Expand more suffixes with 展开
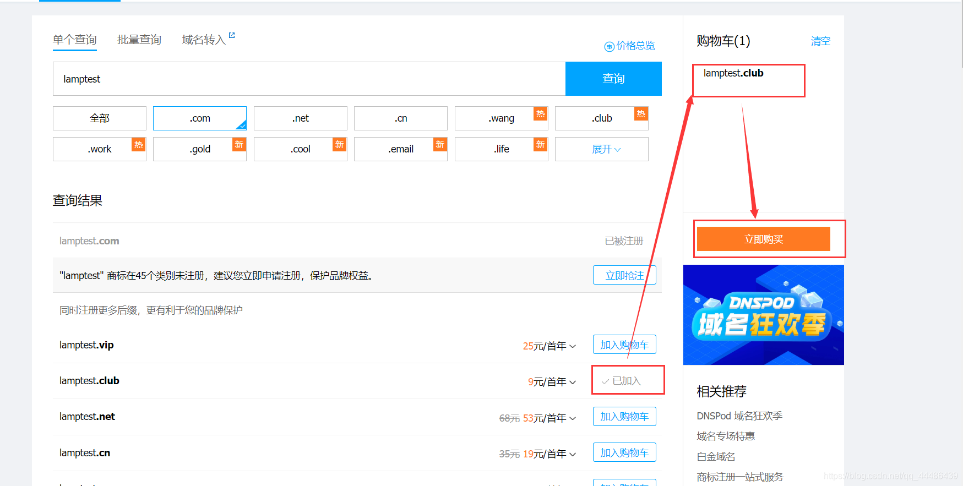Screen dimensions: 963x486 coord(602,149)
